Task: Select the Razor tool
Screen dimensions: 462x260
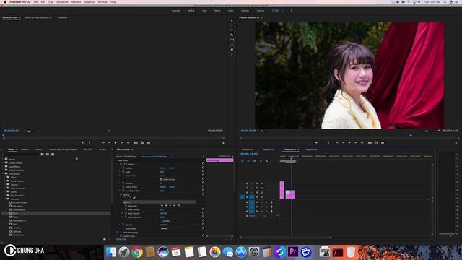Action: click(232, 35)
